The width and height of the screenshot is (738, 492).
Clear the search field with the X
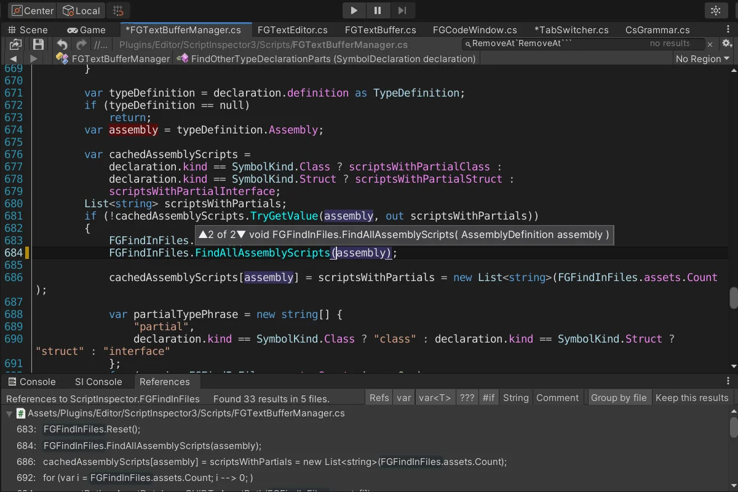(x=710, y=44)
